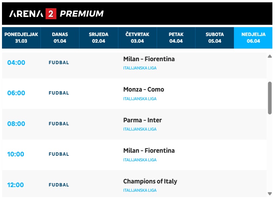Open the Srijeda 02.04 schedule
This screenshot has height=199, width=278.
[99, 38]
